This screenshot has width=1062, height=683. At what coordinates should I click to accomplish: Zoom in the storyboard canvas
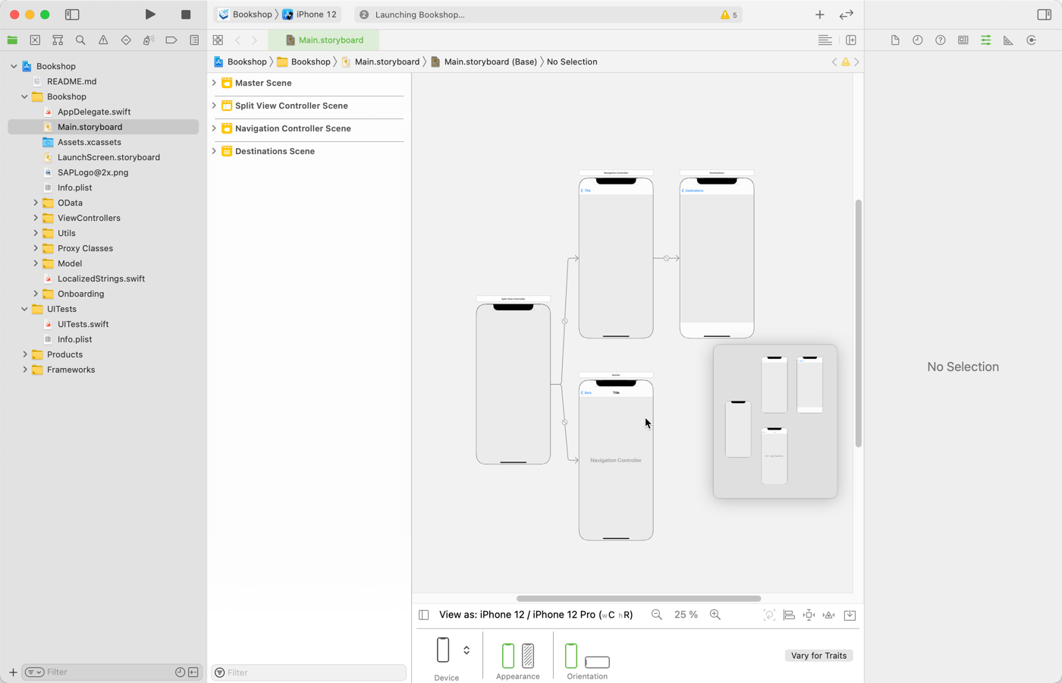click(715, 615)
